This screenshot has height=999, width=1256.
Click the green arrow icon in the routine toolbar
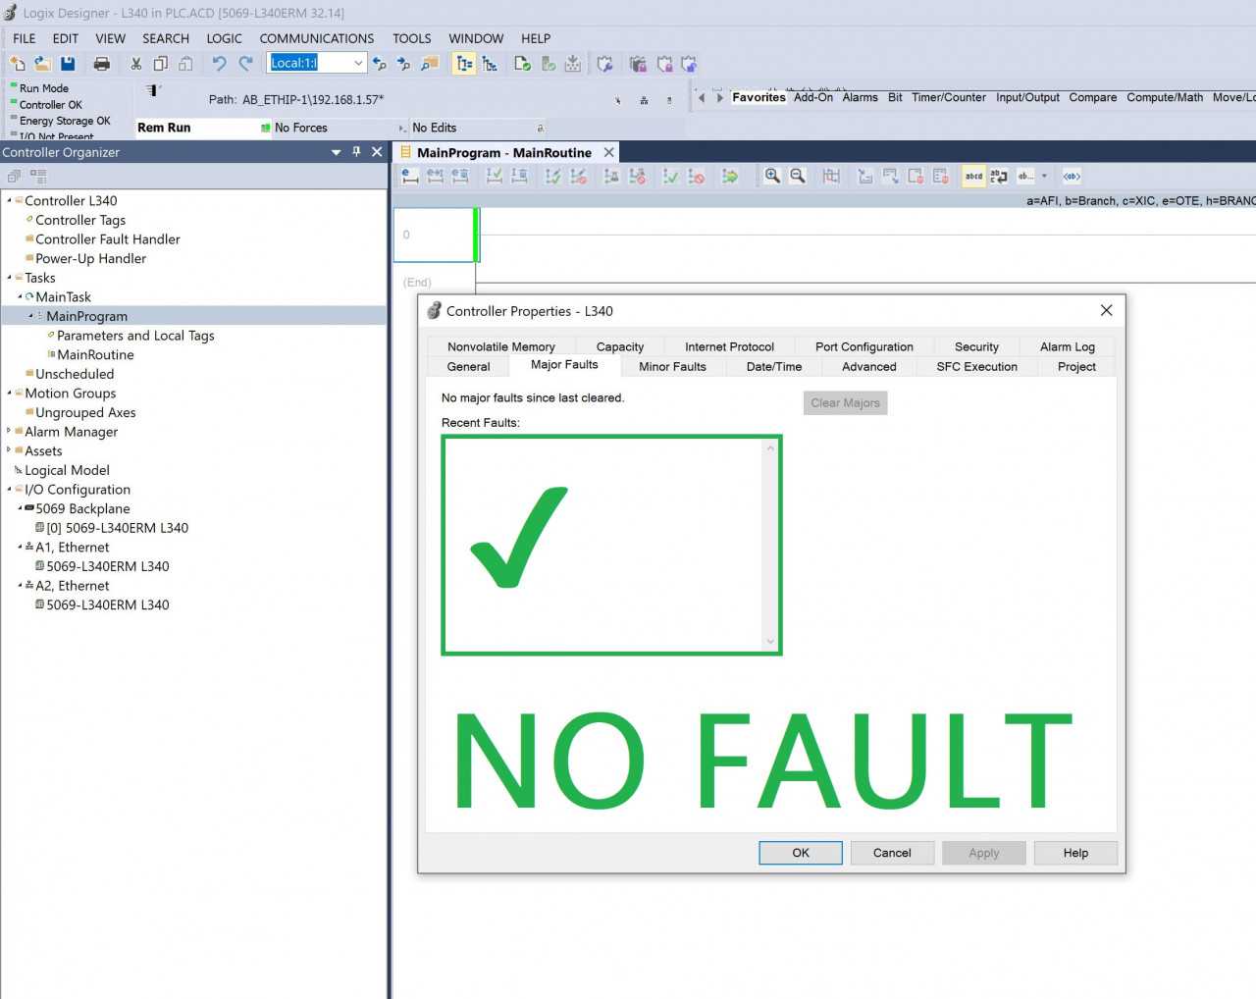point(730,176)
